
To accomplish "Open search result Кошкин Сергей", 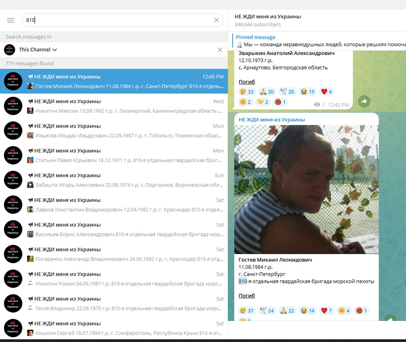I will tap(114, 328).
